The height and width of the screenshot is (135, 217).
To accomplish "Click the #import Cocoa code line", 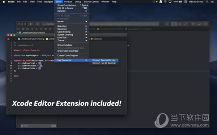I will tap(26, 51).
